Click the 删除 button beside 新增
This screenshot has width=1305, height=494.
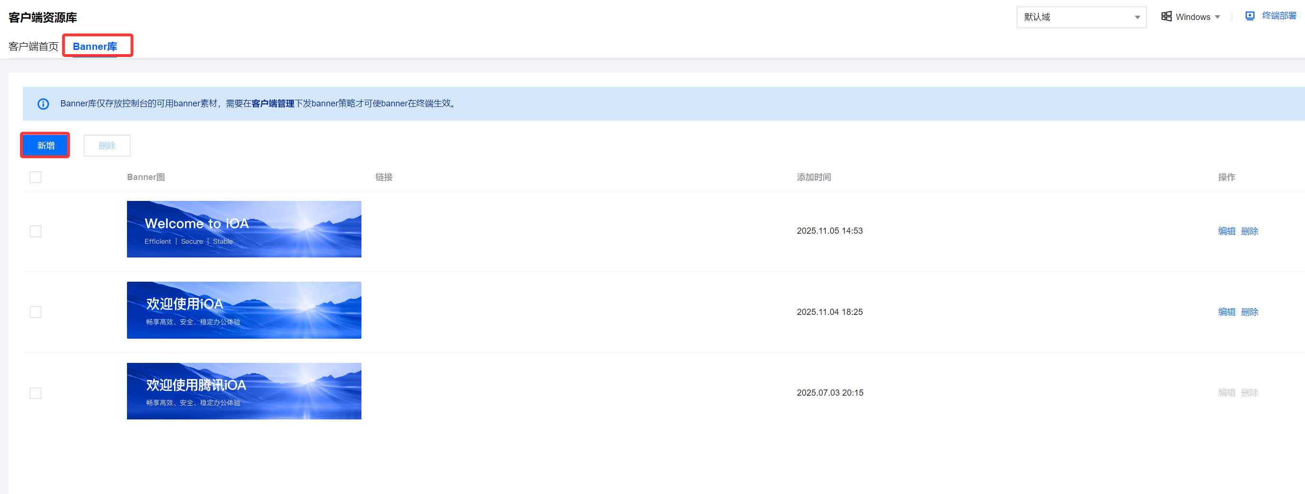(x=107, y=146)
